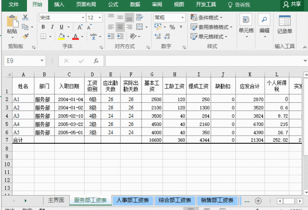The height and width of the screenshot is (210, 308).
Task: Open the 综合部工资表 sheet tab
Action: [175, 200]
